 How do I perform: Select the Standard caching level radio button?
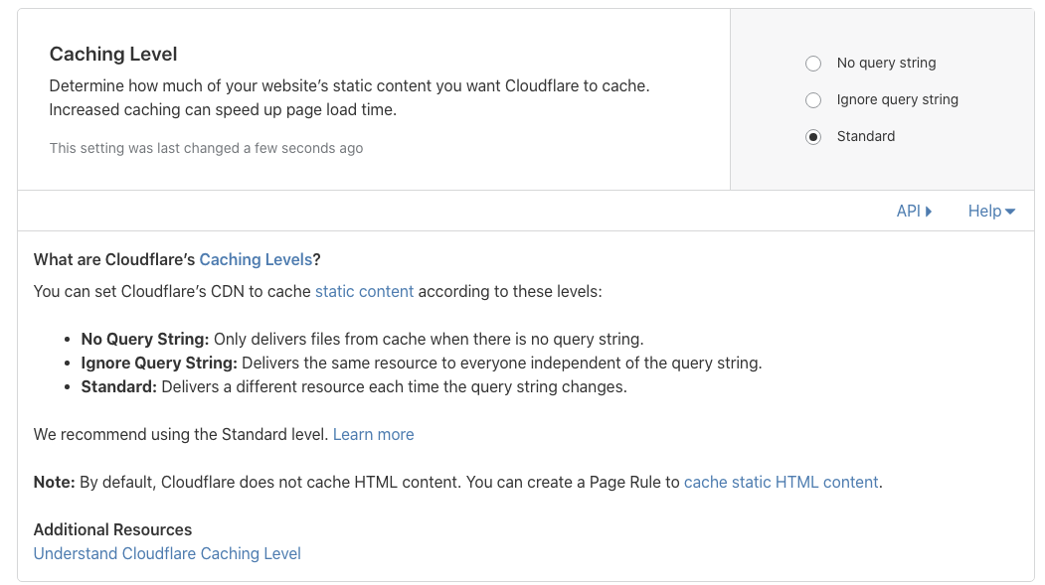[813, 137]
